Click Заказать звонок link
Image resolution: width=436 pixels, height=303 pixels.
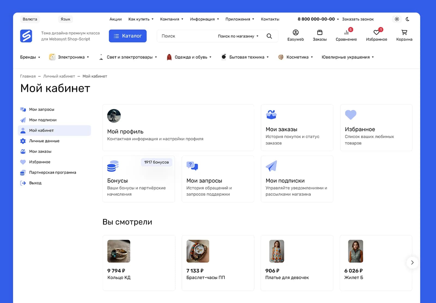pyautogui.click(x=358, y=19)
